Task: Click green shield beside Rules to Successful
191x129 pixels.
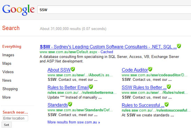Action: 167,104
